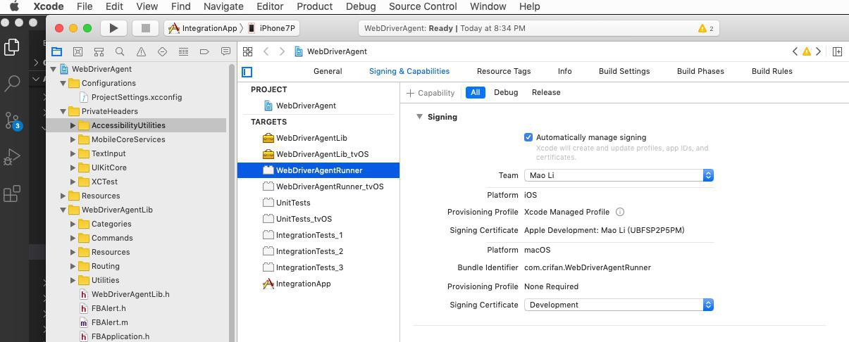This screenshot has height=342, width=849.
Task: Click the Run (play) button
Action: pos(113,28)
